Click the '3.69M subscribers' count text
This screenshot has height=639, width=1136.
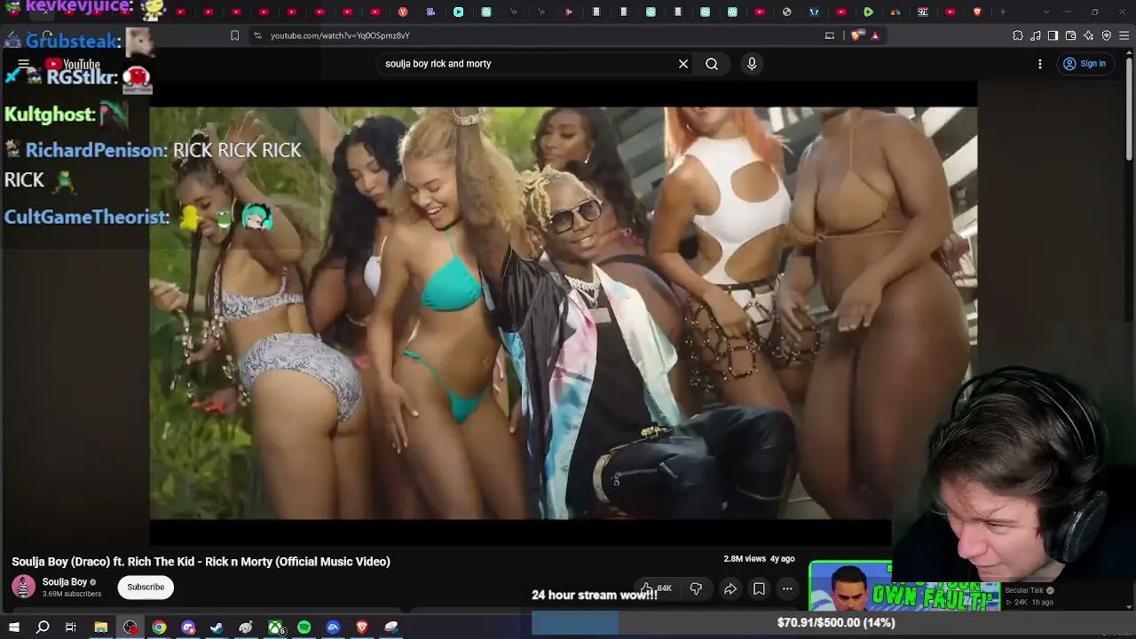[72, 594]
